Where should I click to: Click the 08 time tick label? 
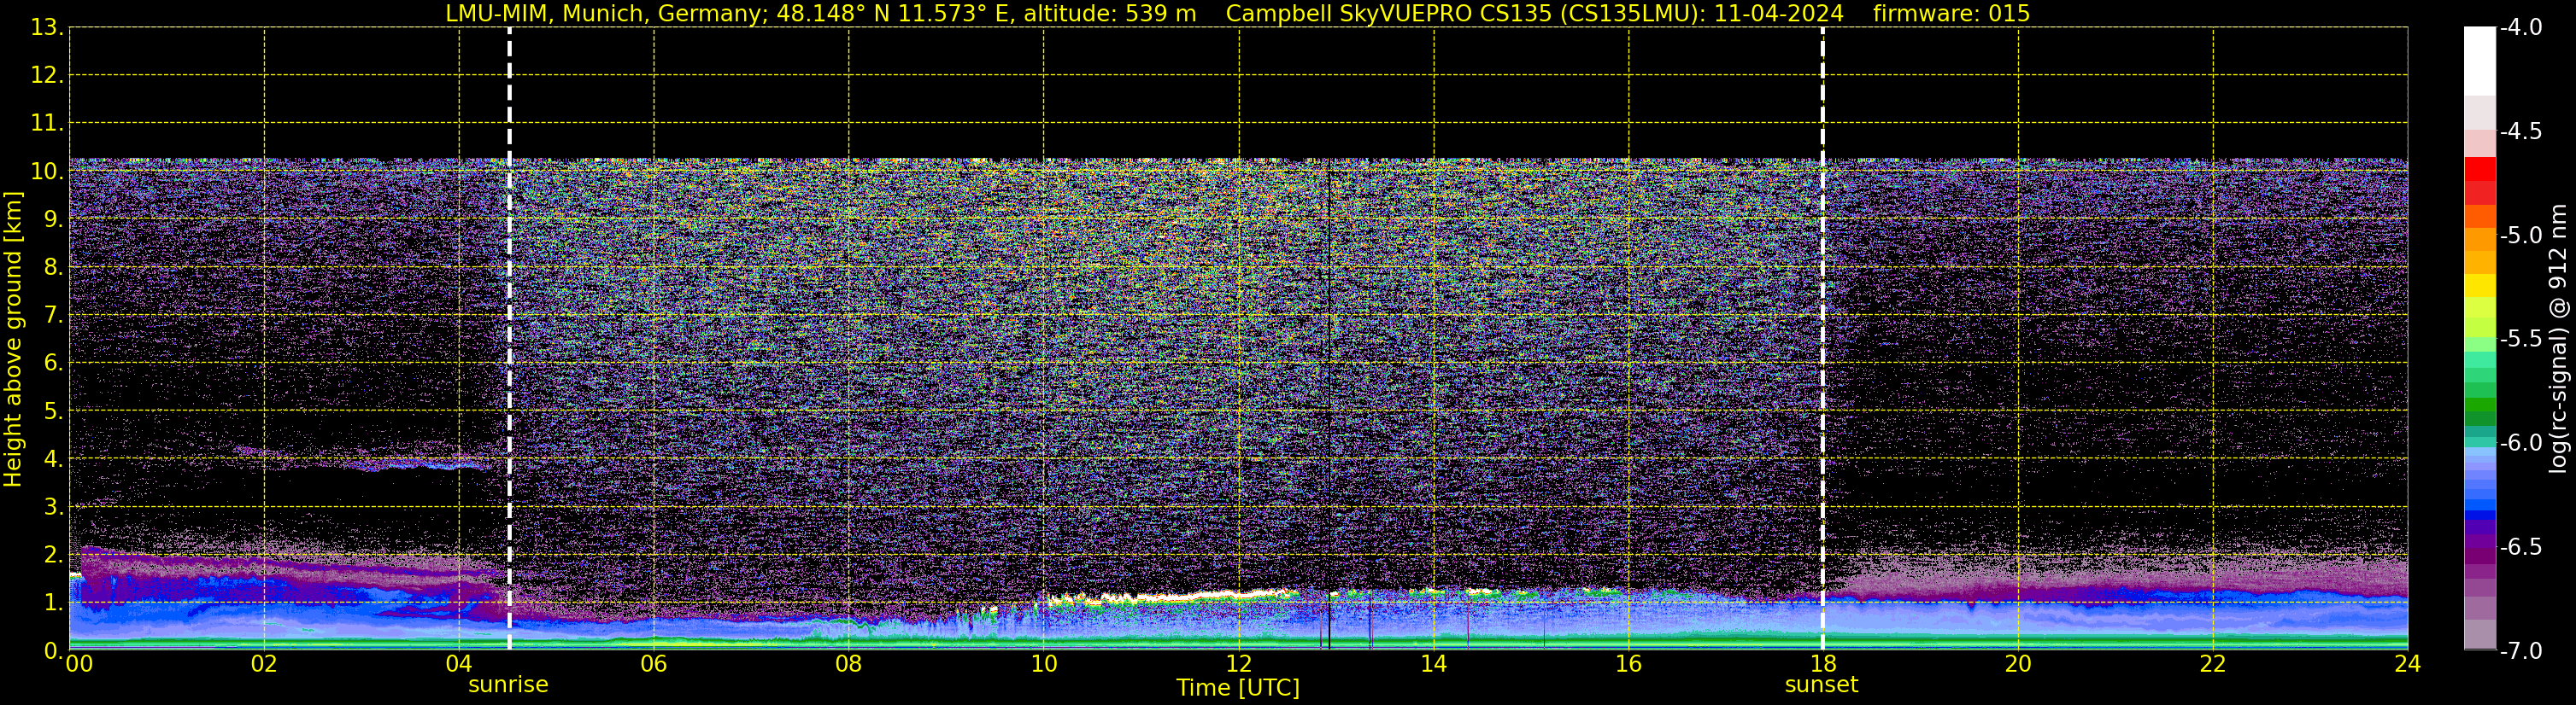coord(849,663)
